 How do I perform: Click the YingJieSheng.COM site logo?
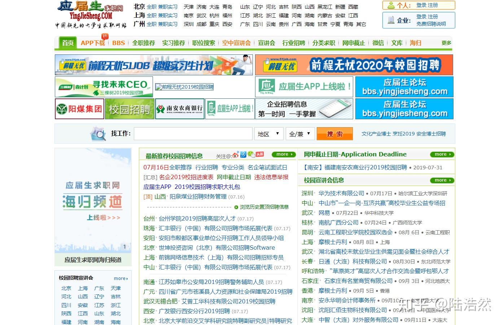click(x=91, y=15)
